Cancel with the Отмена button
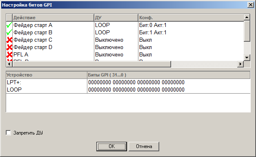The width and height of the screenshot is (256, 157). point(144,146)
